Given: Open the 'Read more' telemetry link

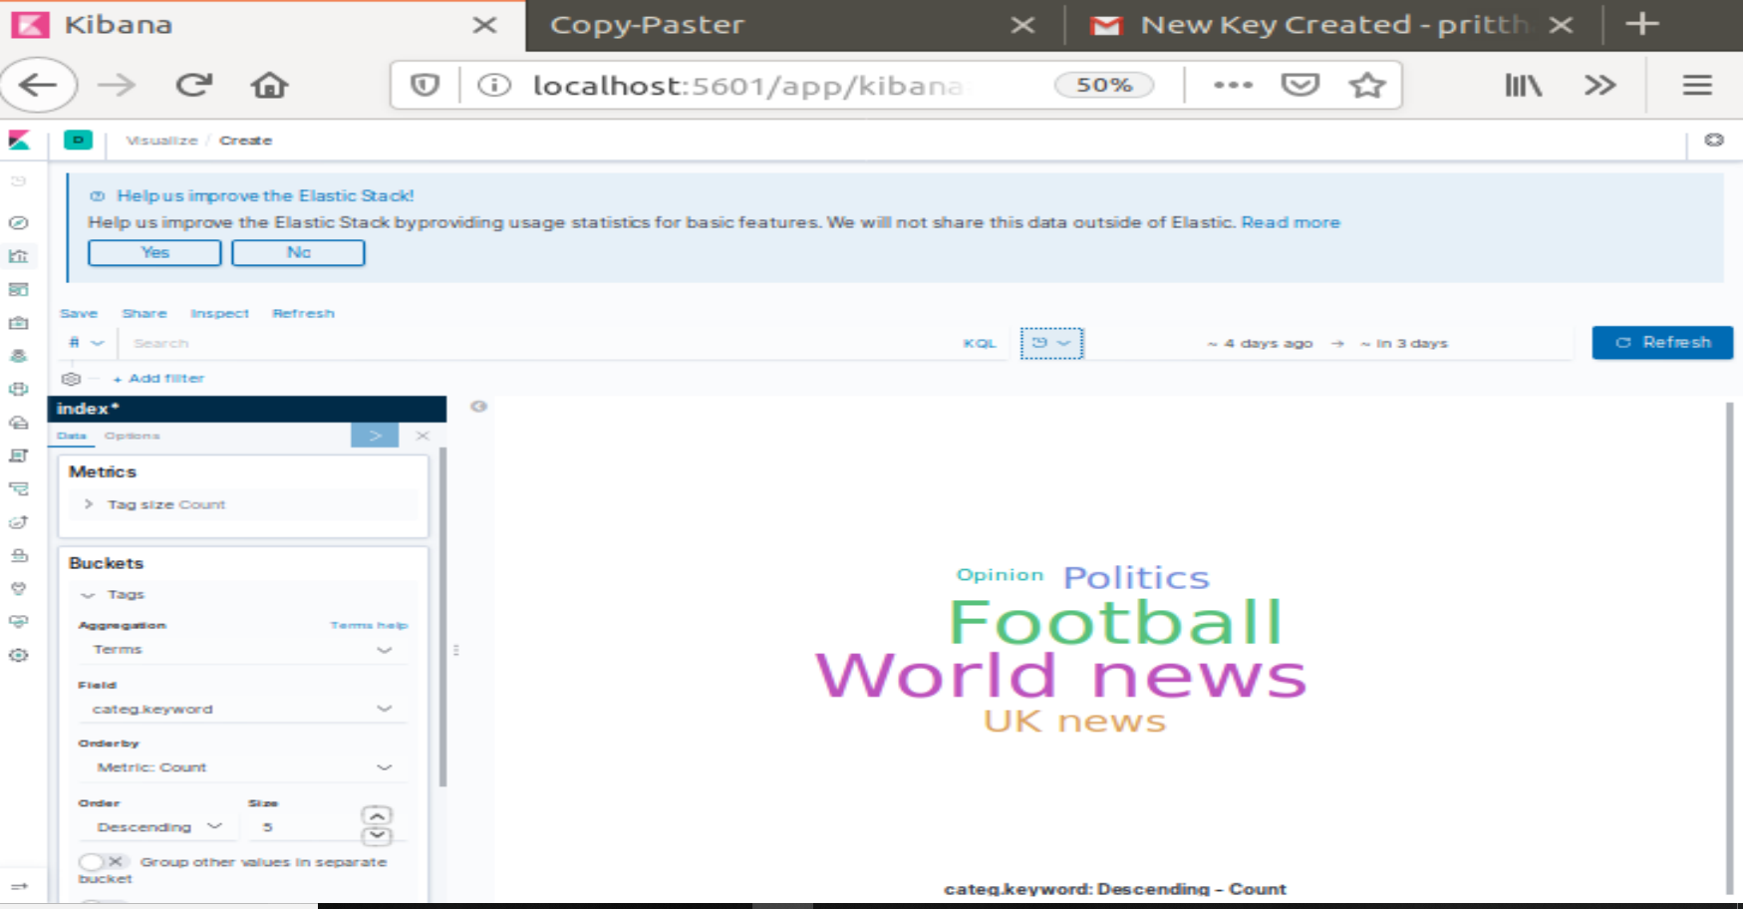Looking at the screenshot, I should click(1291, 222).
